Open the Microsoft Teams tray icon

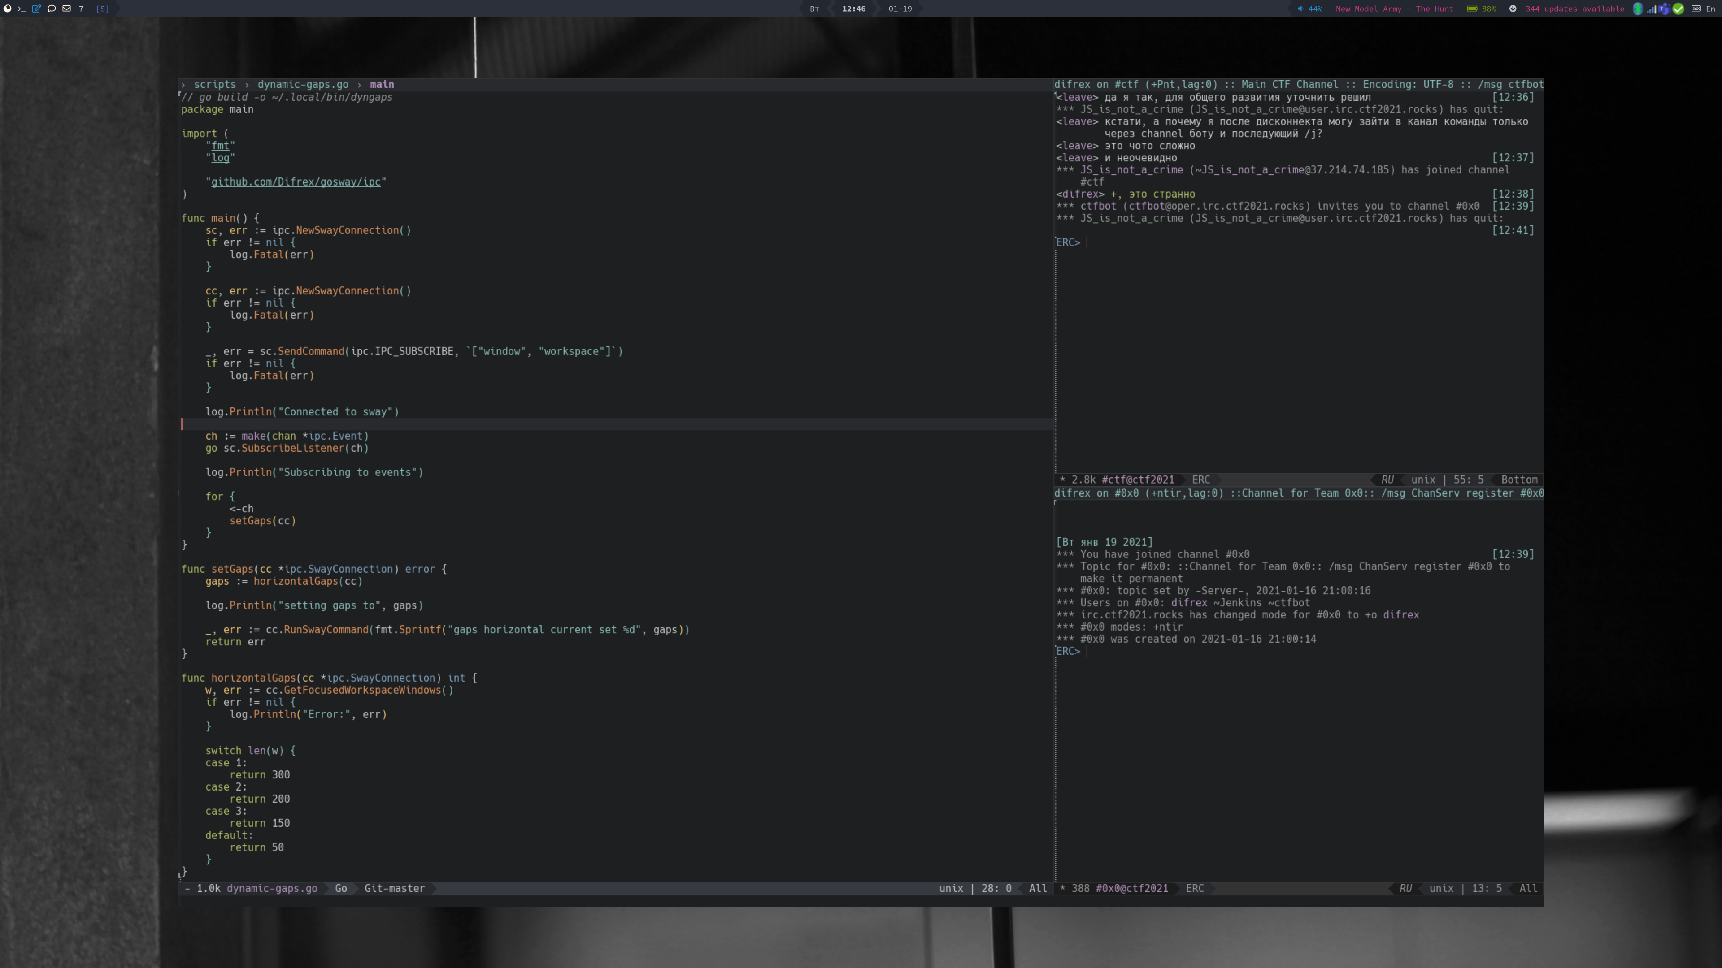pos(1664,9)
